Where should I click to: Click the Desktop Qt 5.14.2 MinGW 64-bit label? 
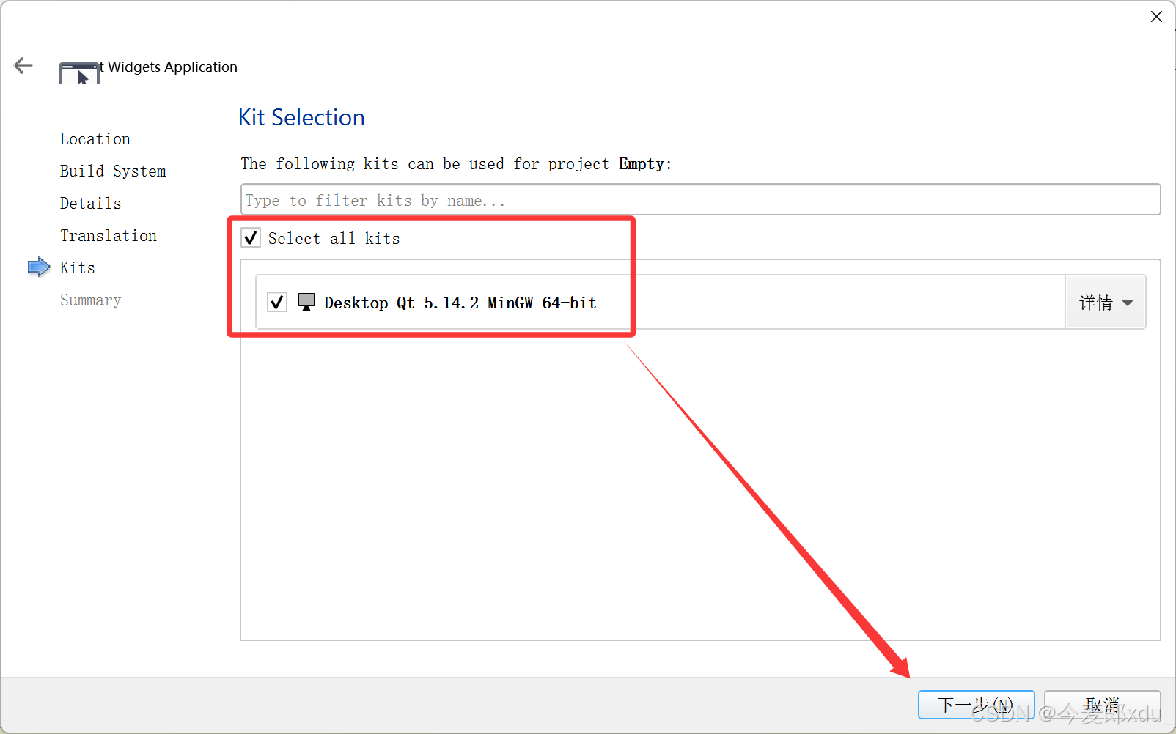click(460, 303)
